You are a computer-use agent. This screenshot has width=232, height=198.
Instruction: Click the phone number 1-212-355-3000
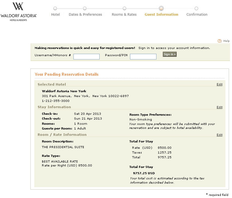(56, 101)
